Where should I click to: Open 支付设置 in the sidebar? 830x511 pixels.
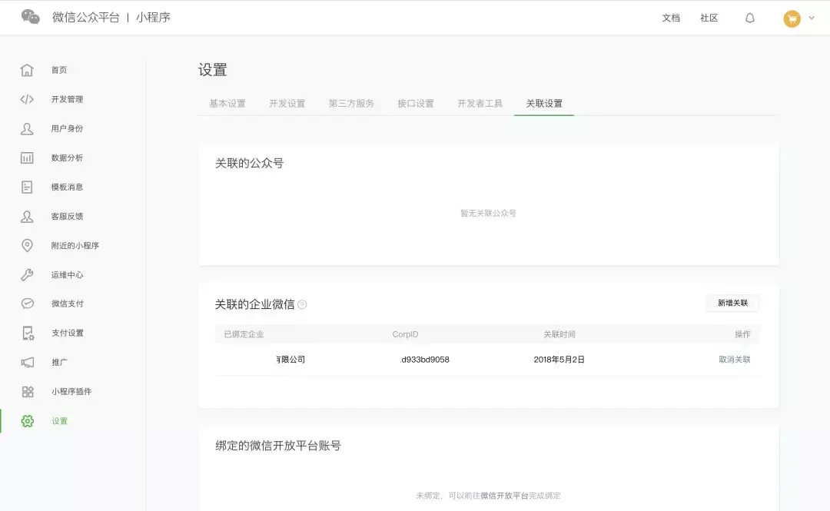pos(67,333)
